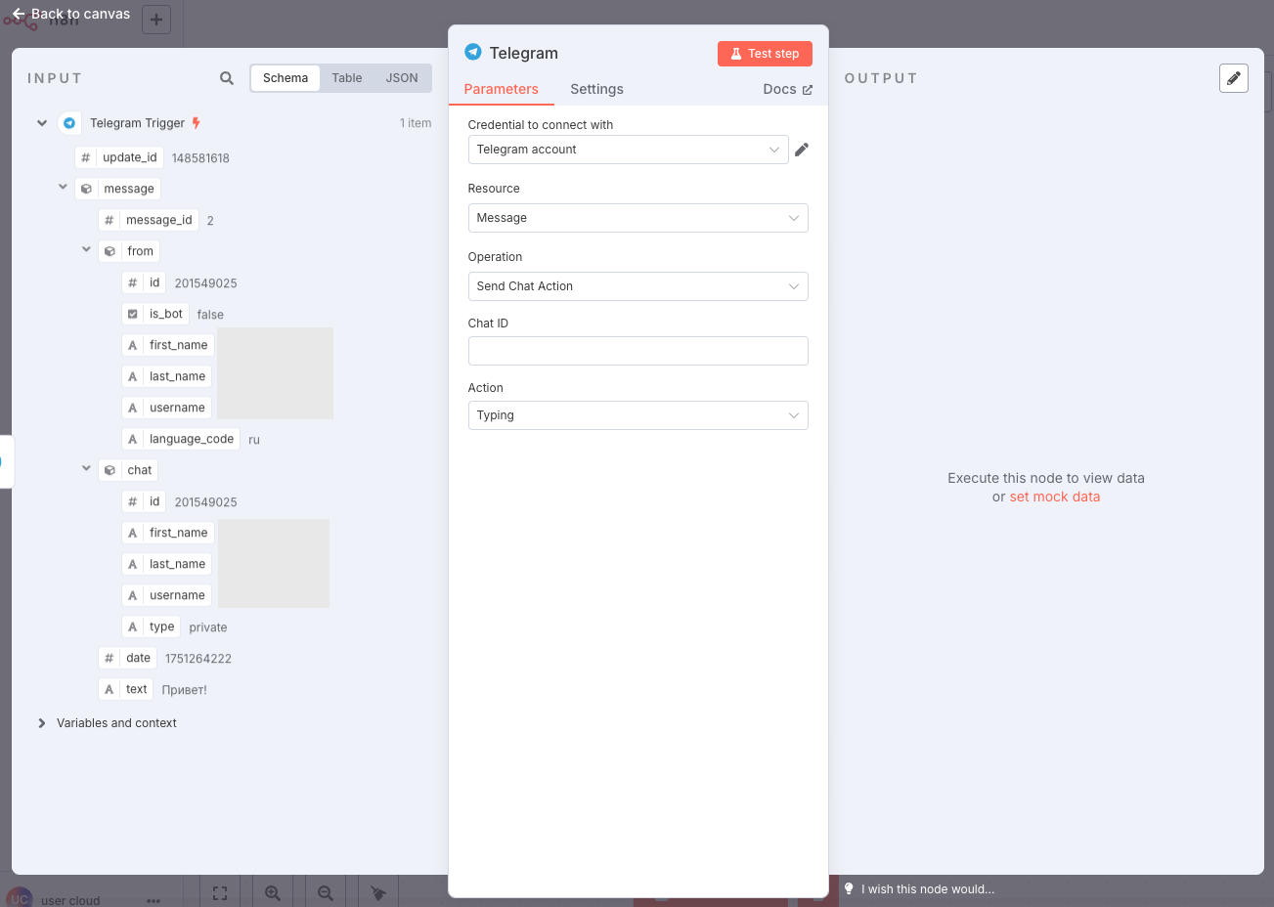This screenshot has height=907, width=1274.
Task: Select the Schema view mode
Action: coord(286,78)
